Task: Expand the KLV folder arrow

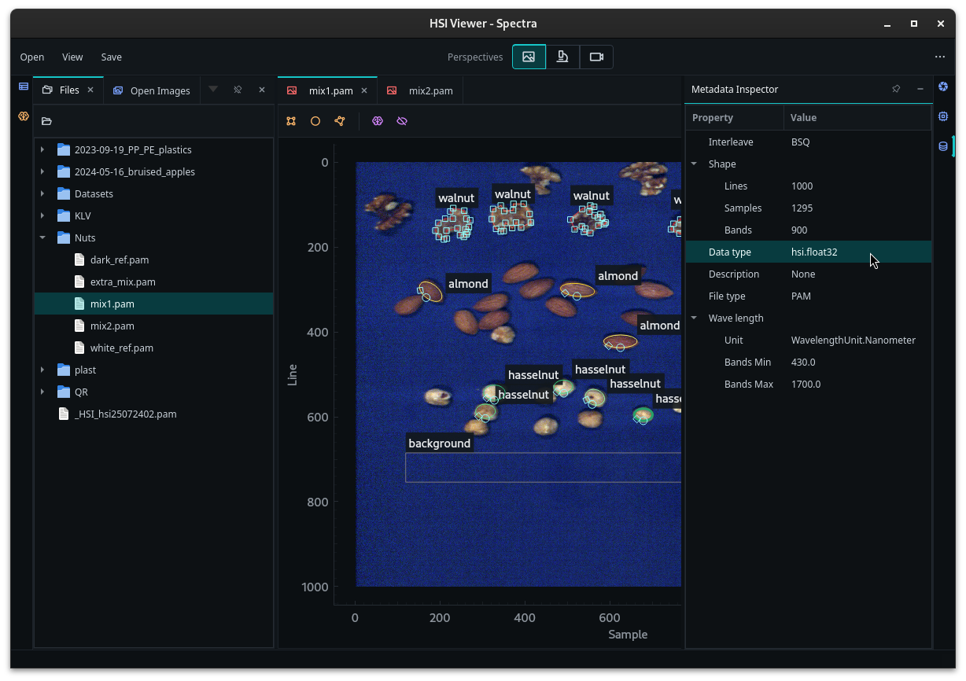Action: 42,215
